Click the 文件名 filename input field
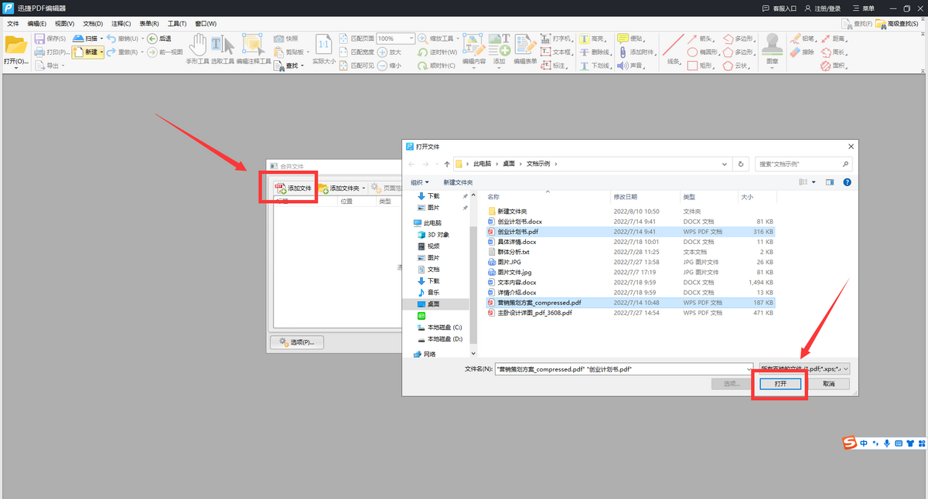This screenshot has width=928, height=499. tap(625, 369)
